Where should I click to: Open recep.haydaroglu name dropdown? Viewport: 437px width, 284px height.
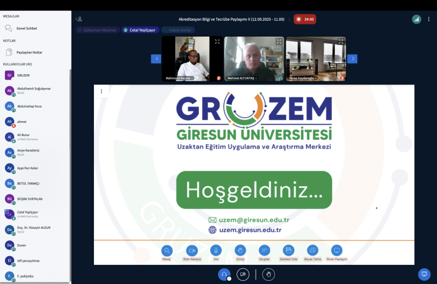[303, 78]
